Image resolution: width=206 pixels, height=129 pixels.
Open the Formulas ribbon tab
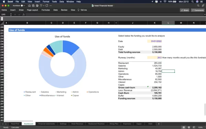46,10
